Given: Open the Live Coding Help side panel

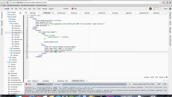Looking at the screenshot, I should click(170, 40).
